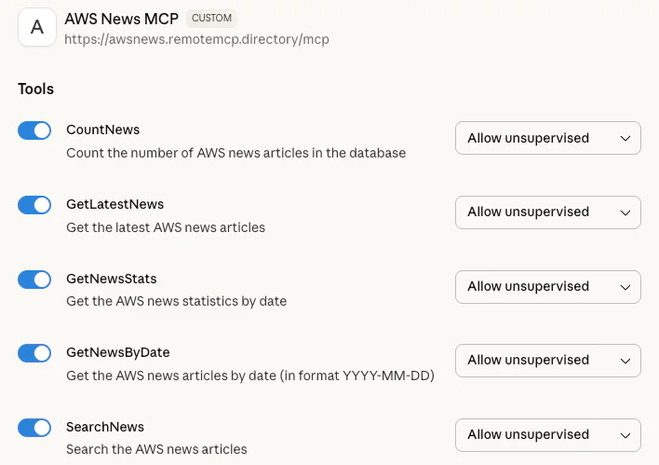
Task: Toggle the GetNewsByDate tool off
Action: pos(34,353)
